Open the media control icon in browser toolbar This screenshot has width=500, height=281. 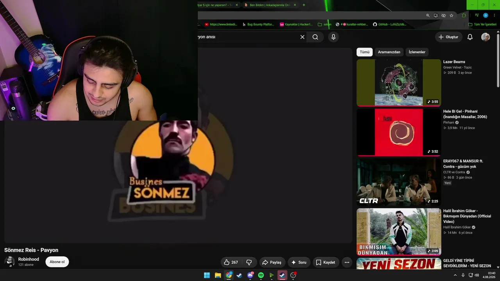point(477,16)
